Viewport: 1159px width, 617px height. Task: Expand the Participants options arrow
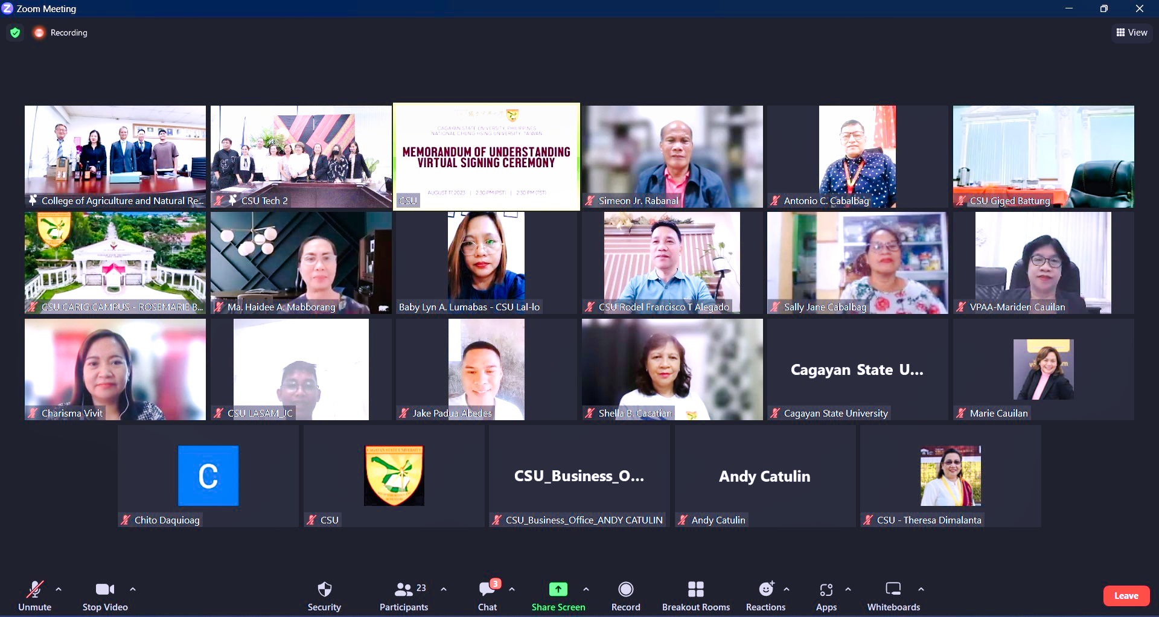coord(444,589)
